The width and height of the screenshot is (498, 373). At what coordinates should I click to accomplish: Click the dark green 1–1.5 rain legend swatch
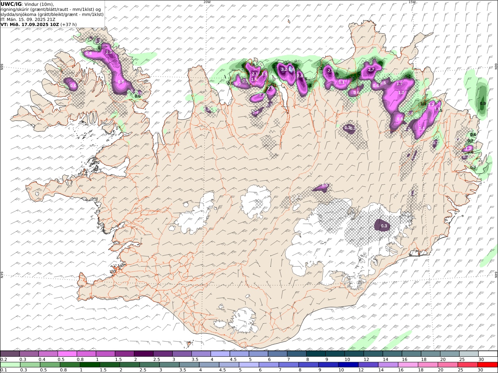(89, 364)
